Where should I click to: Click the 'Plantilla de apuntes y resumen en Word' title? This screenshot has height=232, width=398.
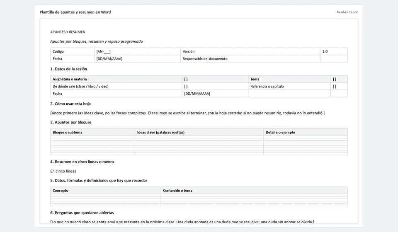[75, 12]
